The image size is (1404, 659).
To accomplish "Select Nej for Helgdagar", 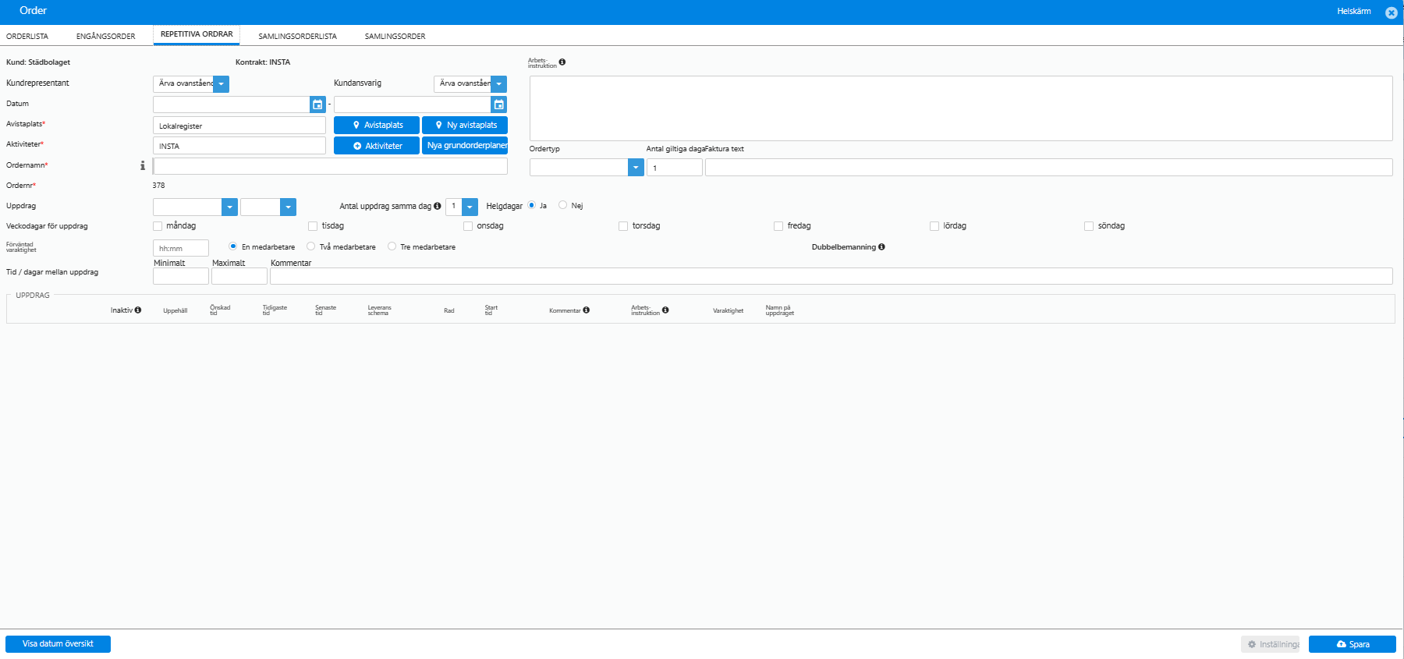I will coord(563,205).
